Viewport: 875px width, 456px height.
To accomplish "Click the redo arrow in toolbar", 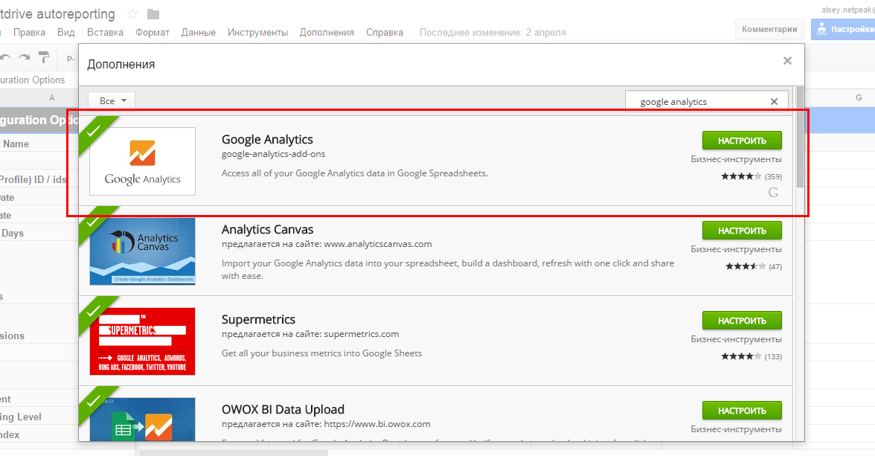I will point(24,57).
